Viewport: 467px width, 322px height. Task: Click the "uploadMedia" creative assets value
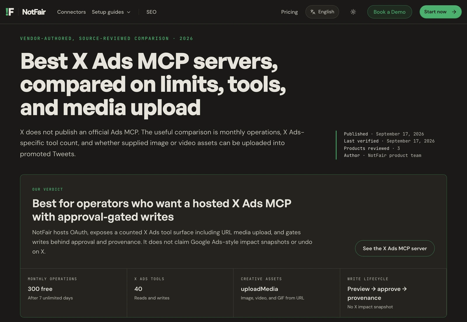259,289
